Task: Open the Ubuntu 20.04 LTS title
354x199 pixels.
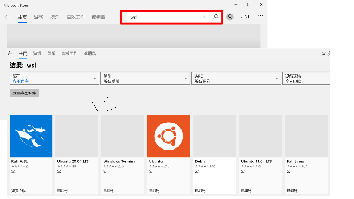Action: coord(73,162)
